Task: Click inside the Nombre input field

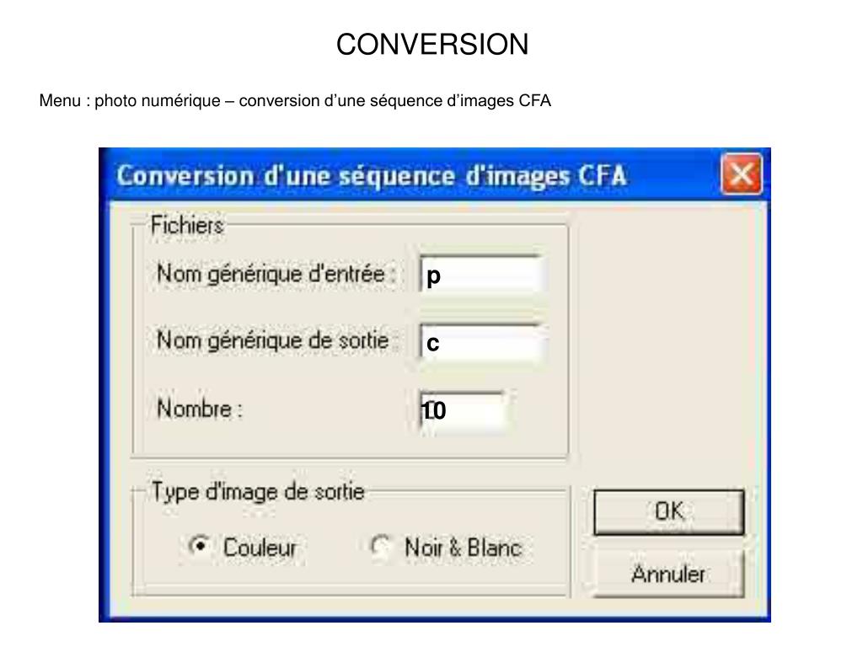Action: 462,410
